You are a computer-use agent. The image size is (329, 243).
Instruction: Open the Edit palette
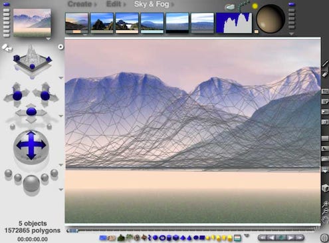tap(114, 4)
